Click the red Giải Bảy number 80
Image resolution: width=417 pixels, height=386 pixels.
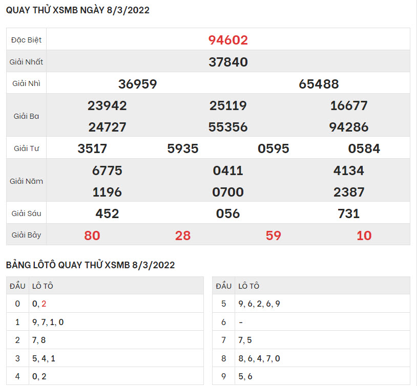(x=92, y=235)
